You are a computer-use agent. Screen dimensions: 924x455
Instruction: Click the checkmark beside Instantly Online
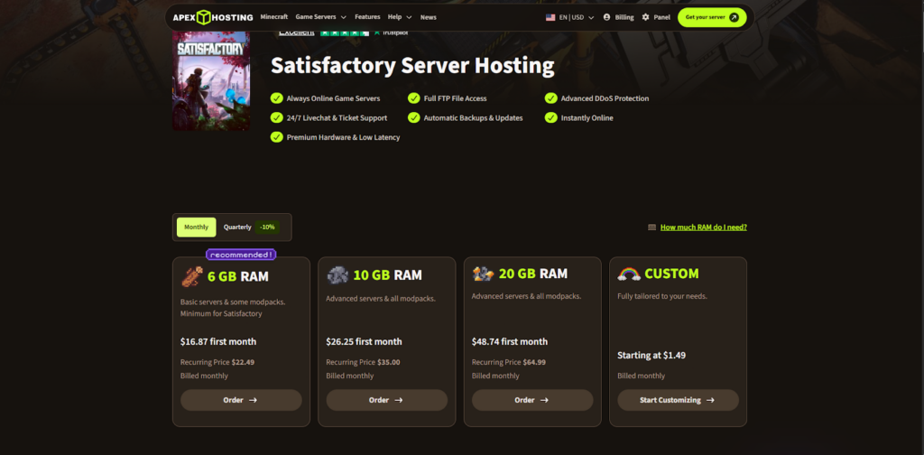pyautogui.click(x=551, y=118)
